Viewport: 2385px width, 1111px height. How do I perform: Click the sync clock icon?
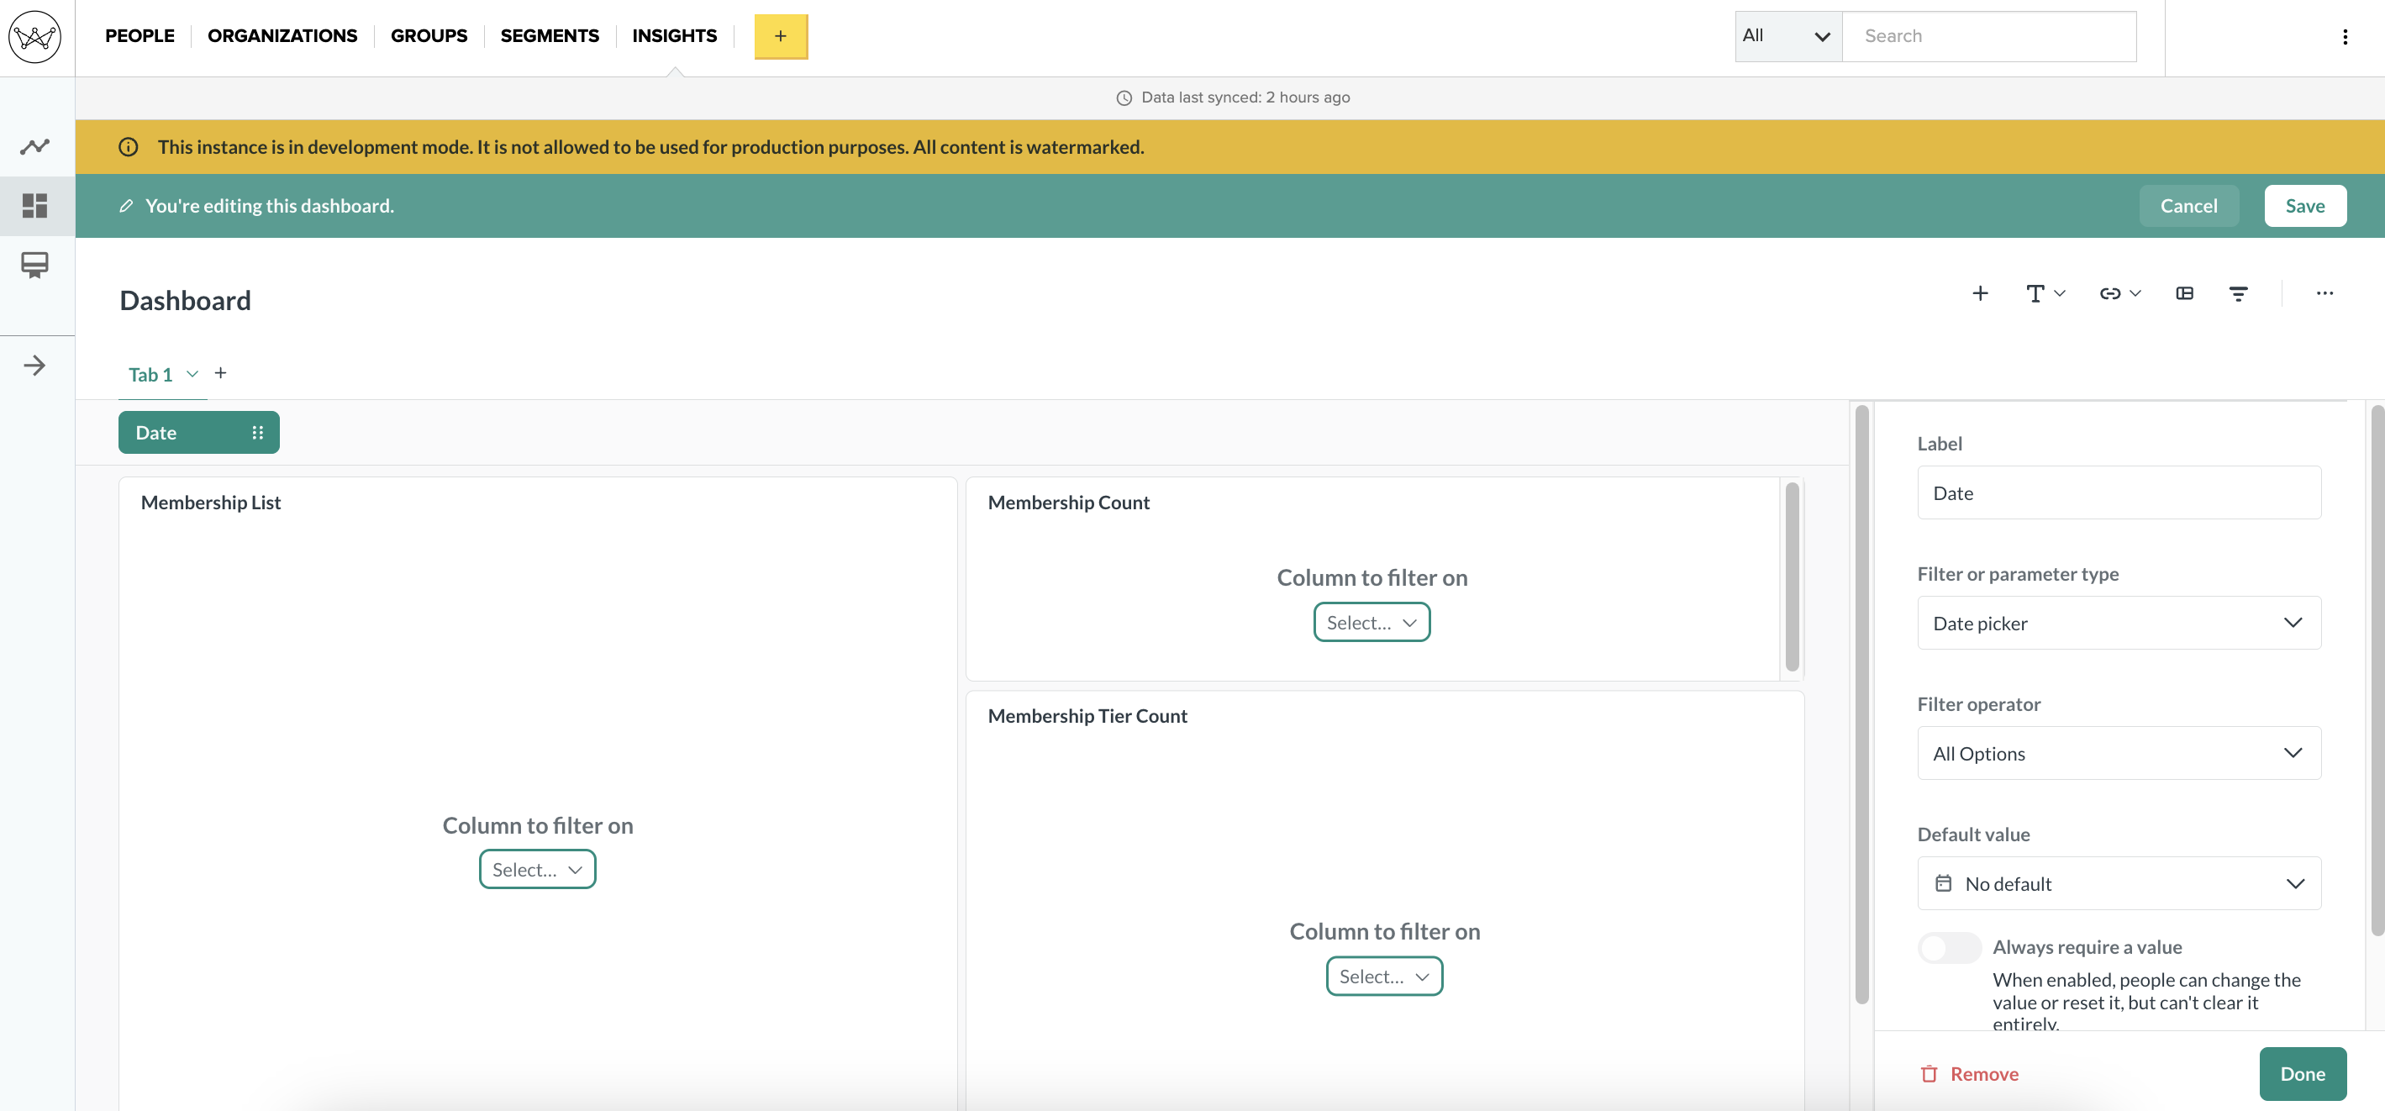pyautogui.click(x=1123, y=98)
